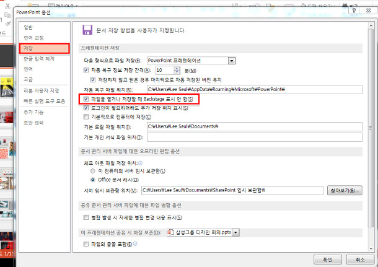378x267 pixels.
Task: Select the 일반 category
Action: coord(29,27)
